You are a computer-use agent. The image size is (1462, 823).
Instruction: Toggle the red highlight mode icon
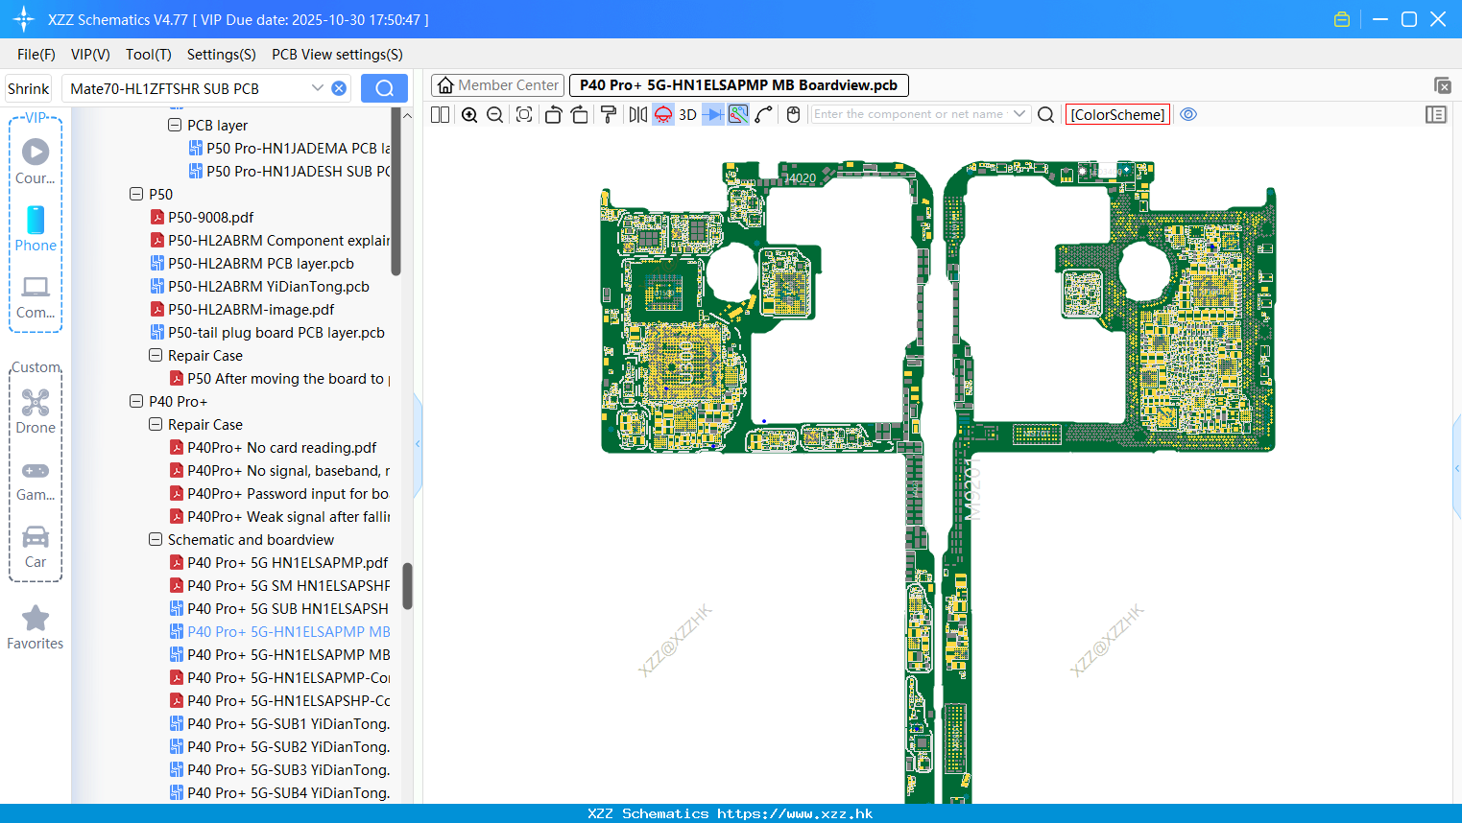point(663,114)
